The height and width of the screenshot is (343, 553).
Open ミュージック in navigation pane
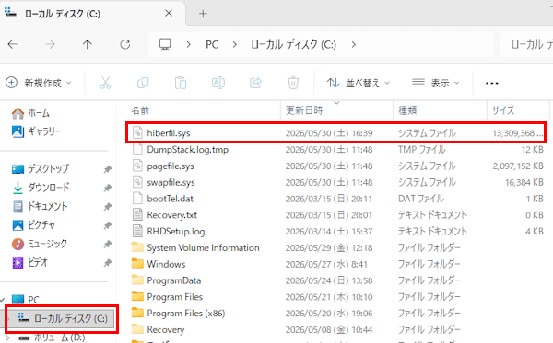pyautogui.click(x=39, y=244)
